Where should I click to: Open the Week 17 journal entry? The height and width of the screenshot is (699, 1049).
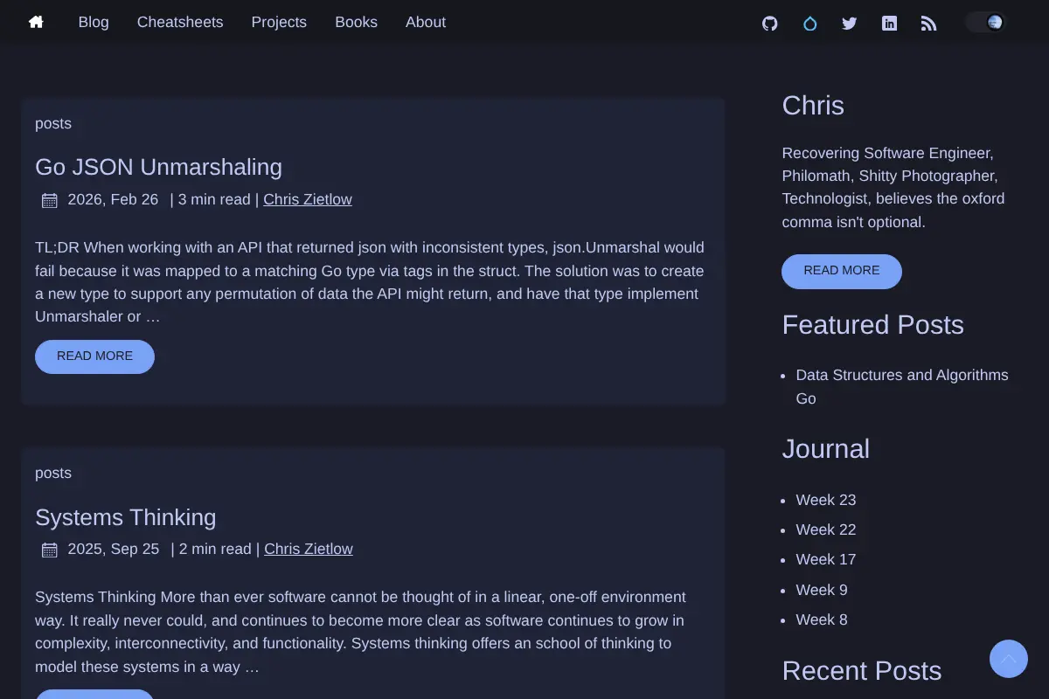pos(826,559)
